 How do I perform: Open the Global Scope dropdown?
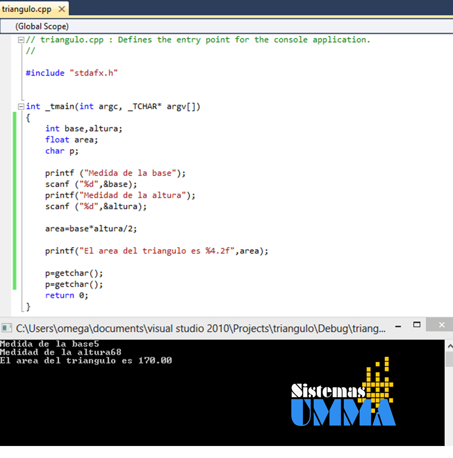42,27
